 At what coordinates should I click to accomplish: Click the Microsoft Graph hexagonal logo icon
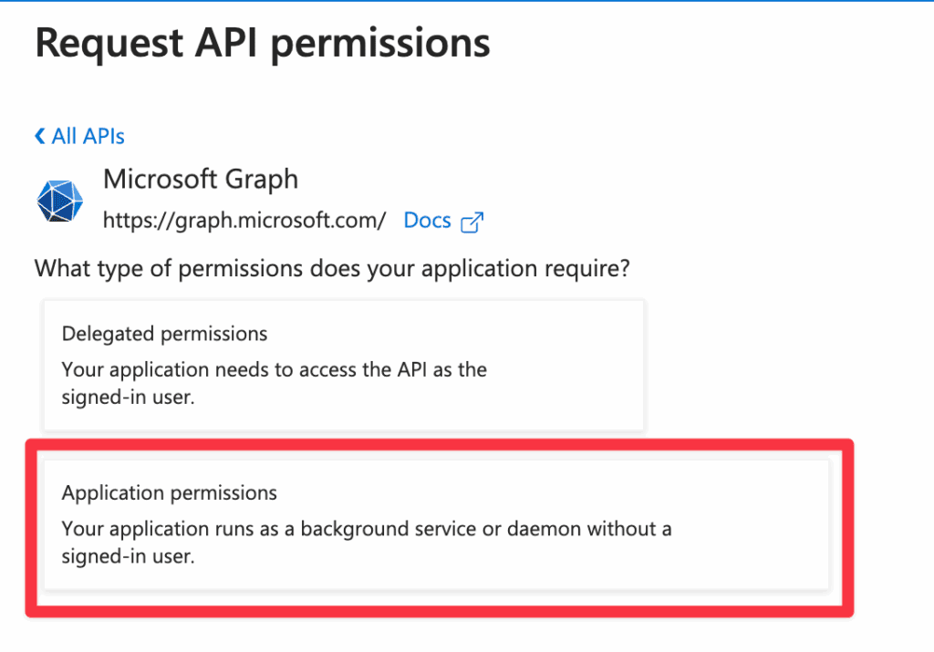(59, 201)
